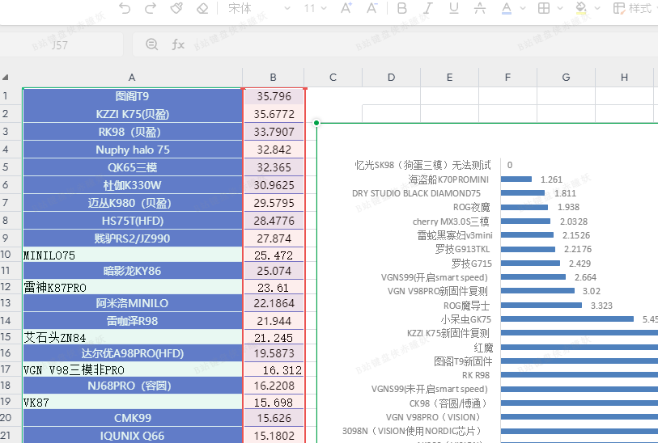
Task: Click cell containing IQUNIX Q66
Action: click(132, 436)
